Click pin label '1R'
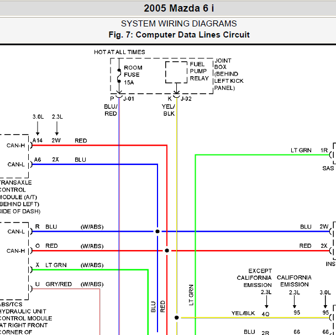This screenshot has width=336, height=335. (324, 150)
